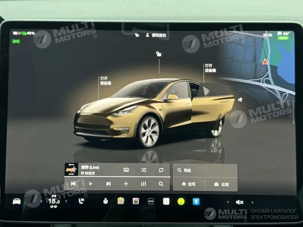This screenshot has width=303, height=227.
Task: Skip to previous track
Action: pyautogui.click(x=73, y=183)
